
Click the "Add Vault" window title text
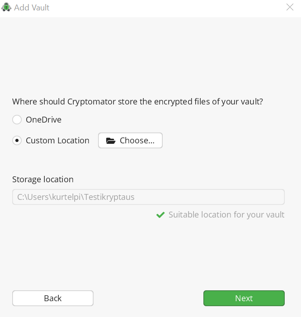pyautogui.click(x=32, y=8)
